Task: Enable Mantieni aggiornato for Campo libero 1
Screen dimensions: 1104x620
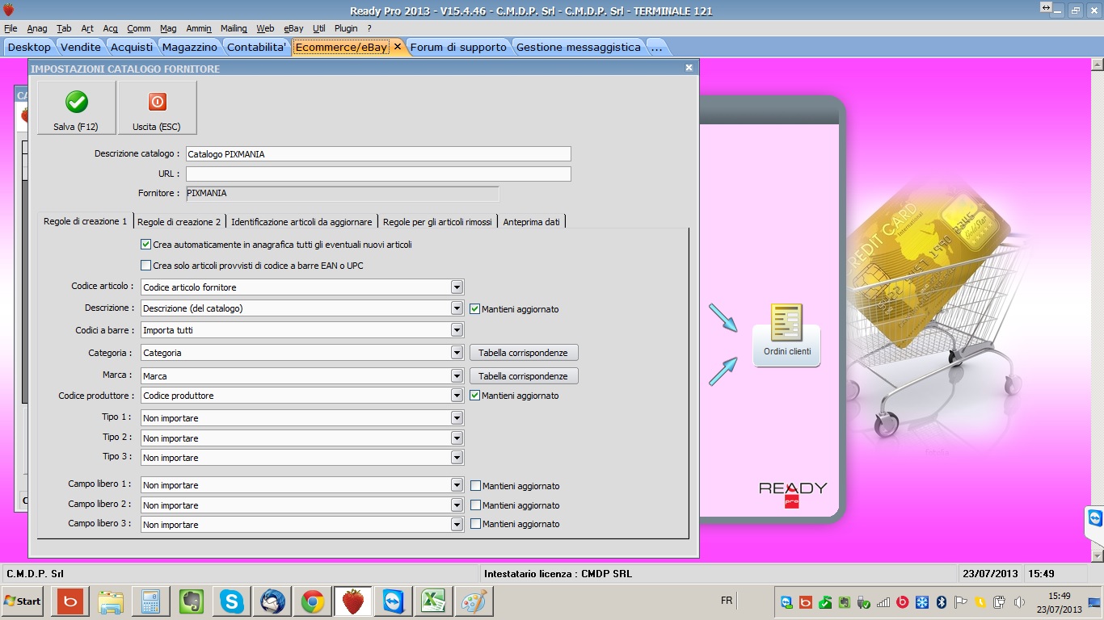Action: coord(475,486)
